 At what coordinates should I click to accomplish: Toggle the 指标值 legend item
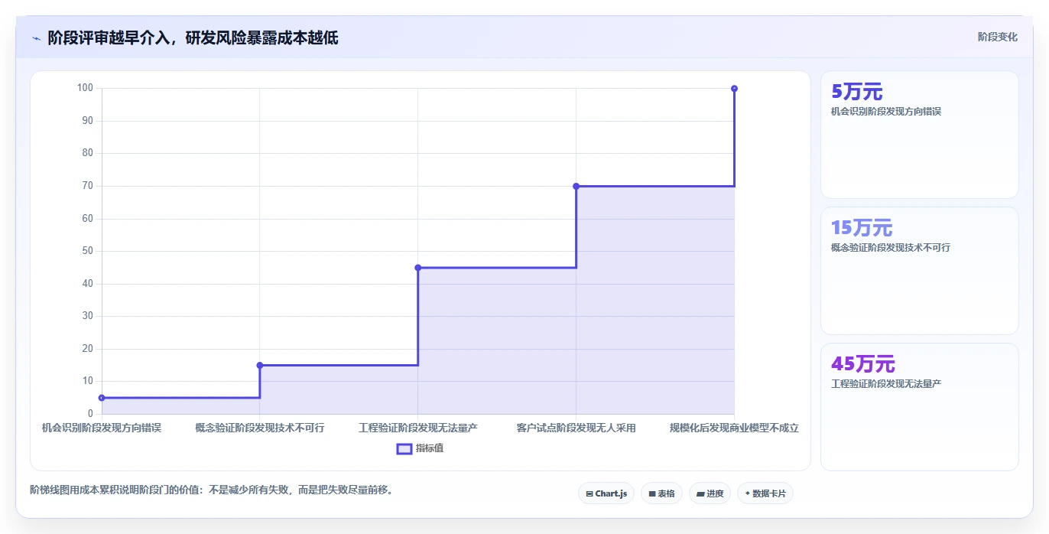[420, 448]
